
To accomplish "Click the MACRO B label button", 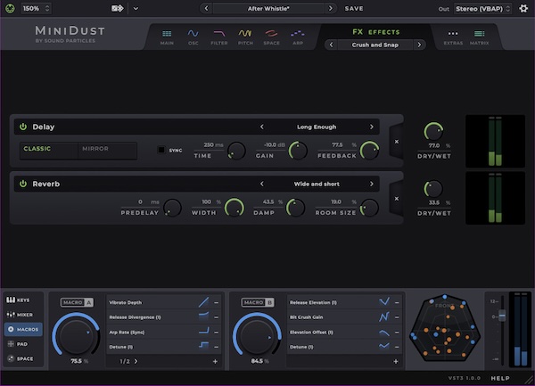I will point(258,302).
